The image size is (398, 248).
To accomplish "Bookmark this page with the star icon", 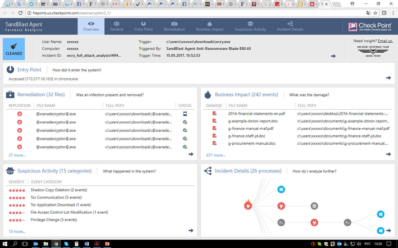I will pos(375,13).
